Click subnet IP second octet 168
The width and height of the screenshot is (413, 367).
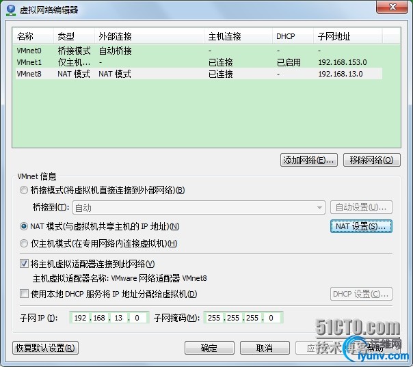(x=99, y=318)
